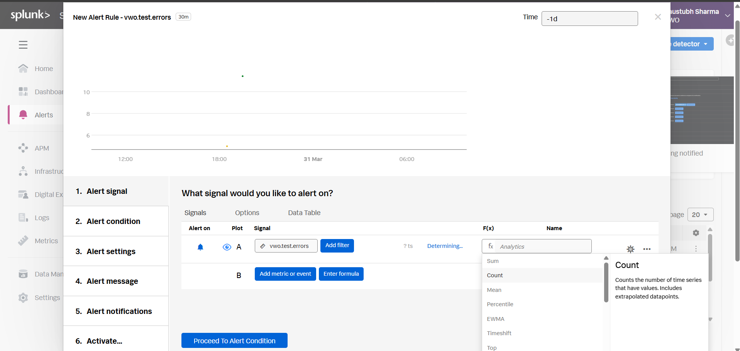Click the 30m resolution badge

[183, 17]
